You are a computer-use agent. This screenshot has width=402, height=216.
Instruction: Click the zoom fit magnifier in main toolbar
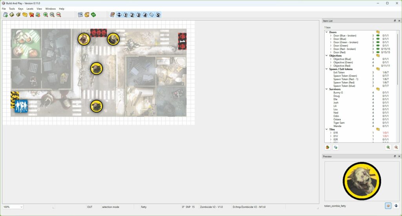[x=52, y=15]
